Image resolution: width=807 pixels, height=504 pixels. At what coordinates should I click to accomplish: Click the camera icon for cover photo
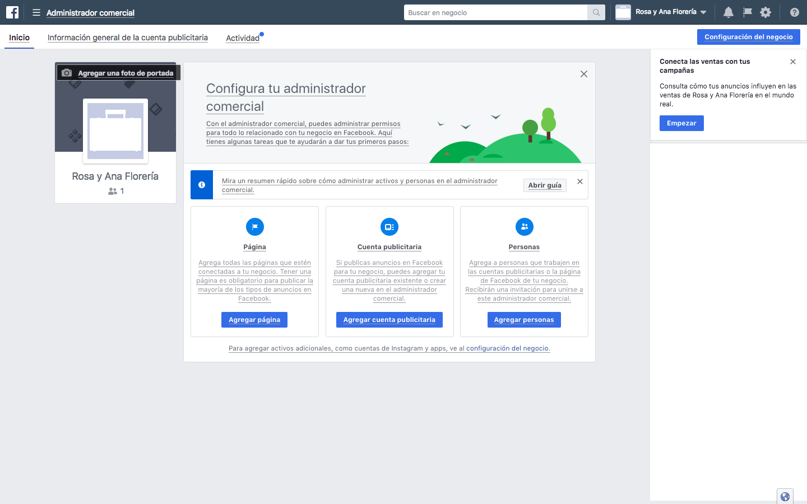pos(67,73)
